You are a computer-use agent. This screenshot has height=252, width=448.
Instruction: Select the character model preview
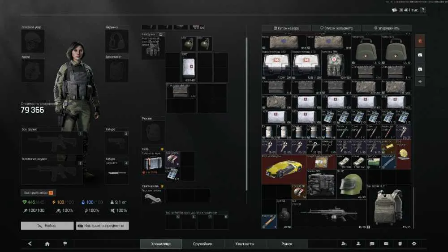pos(78,110)
